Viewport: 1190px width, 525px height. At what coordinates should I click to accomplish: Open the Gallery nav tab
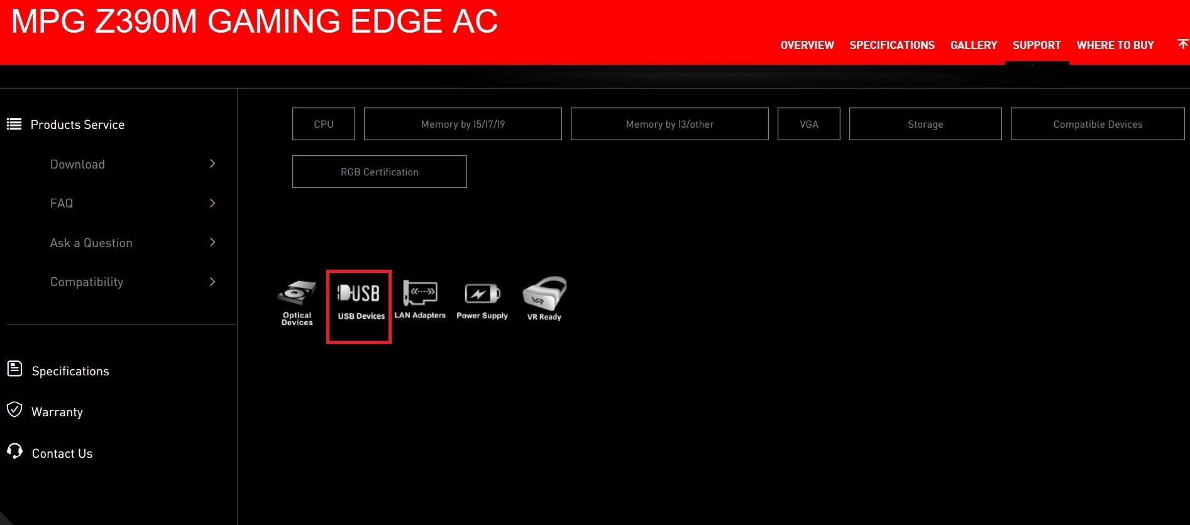pos(973,45)
